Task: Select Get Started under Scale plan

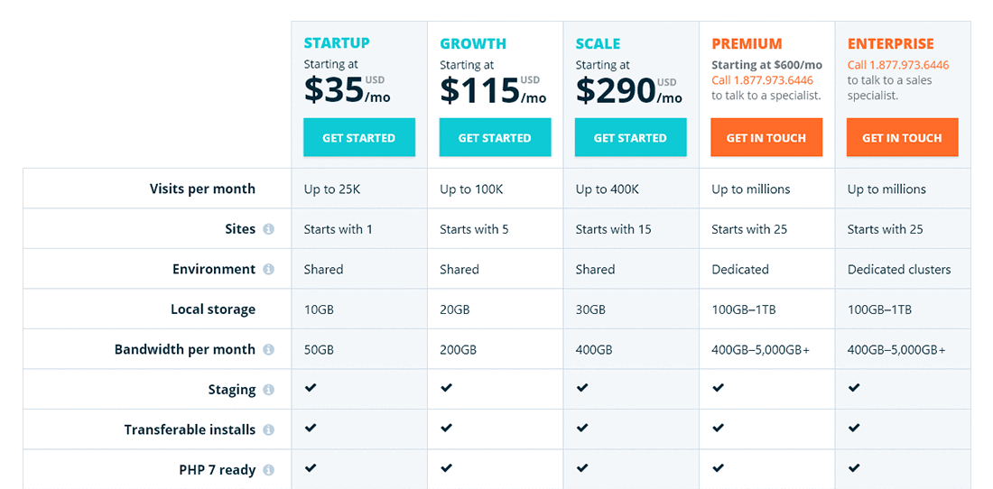Action: 631,137
